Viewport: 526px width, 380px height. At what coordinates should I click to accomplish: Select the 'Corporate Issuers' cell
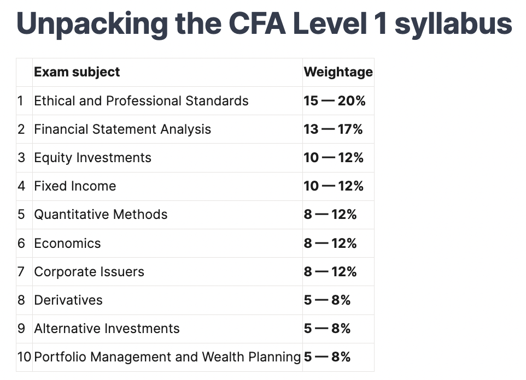[x=89, y=271]
